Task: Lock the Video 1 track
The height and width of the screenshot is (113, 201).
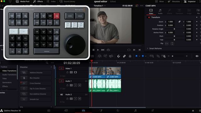Action: point(67,72)
